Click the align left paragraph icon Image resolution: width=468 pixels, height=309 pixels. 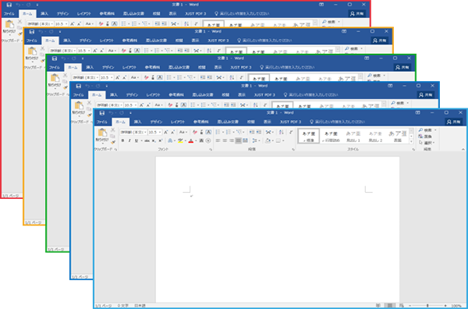pyautogui.click(x=218, y=140)
